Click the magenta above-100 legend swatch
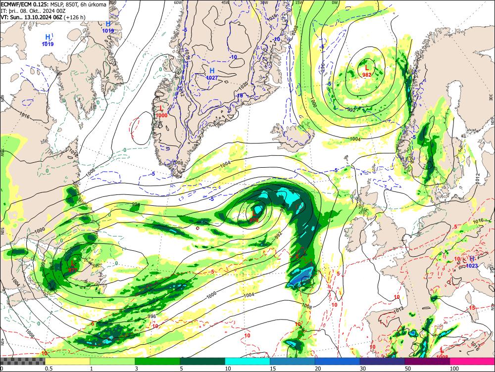Viewport: 495px width, 372px height. coord(472,361)
